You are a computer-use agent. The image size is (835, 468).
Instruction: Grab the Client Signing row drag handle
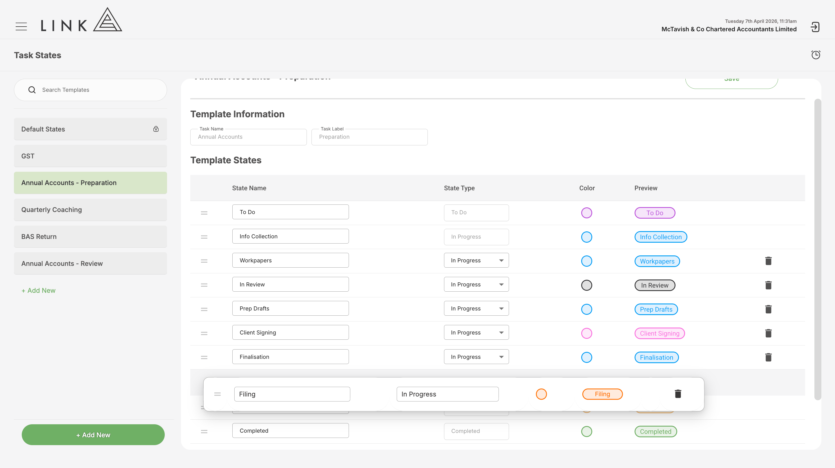coord(204,333)
